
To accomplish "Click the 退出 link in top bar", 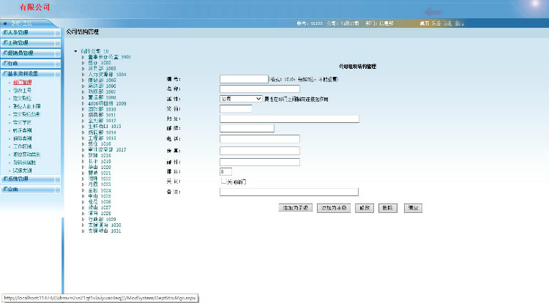I will [x=459, y=23].
